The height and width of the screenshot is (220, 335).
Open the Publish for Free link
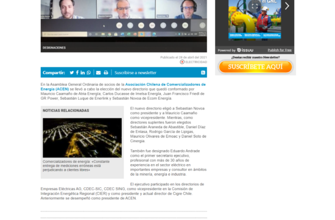click(x=280, y=50)
